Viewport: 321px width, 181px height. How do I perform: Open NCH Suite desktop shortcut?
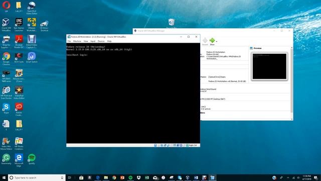(x=19, y=57)
